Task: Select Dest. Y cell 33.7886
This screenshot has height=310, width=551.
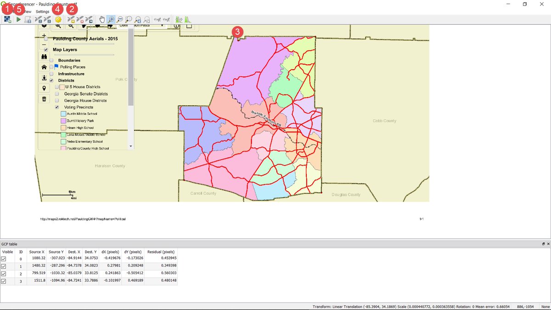Action: coord(91,281)
